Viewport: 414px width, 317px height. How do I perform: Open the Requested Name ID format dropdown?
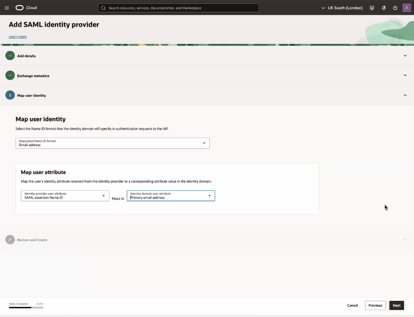[204, 143]
